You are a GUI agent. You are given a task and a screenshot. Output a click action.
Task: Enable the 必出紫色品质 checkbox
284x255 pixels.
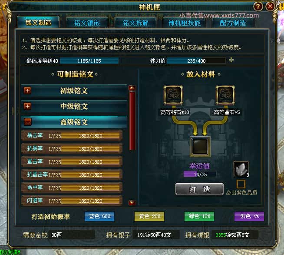[241, 184]
